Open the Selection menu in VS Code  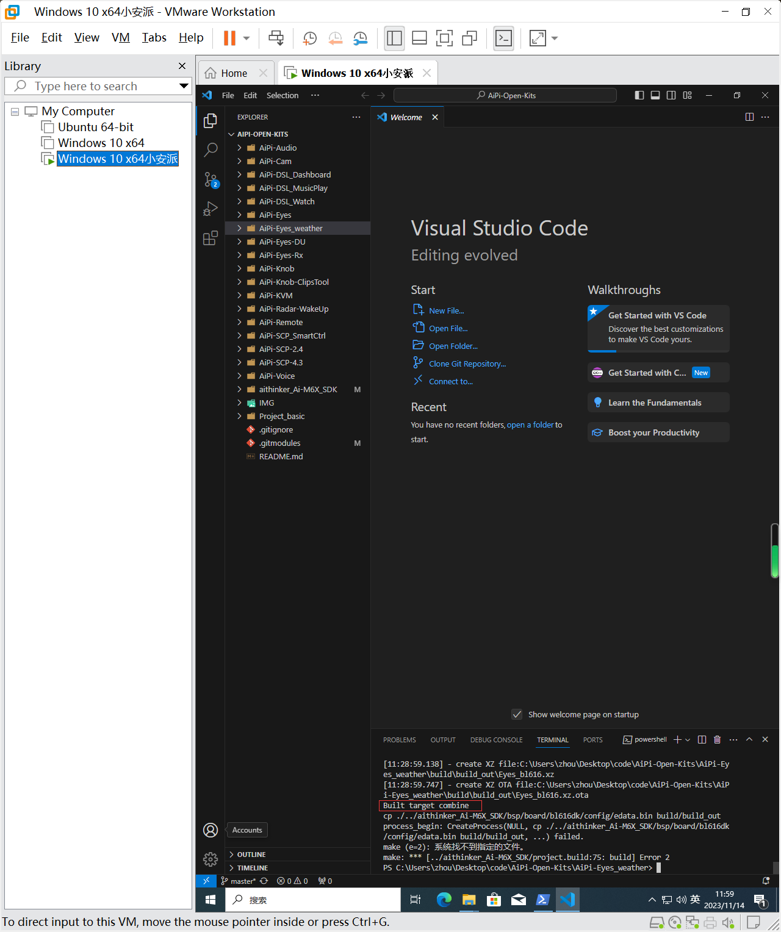tap(283, 95)
